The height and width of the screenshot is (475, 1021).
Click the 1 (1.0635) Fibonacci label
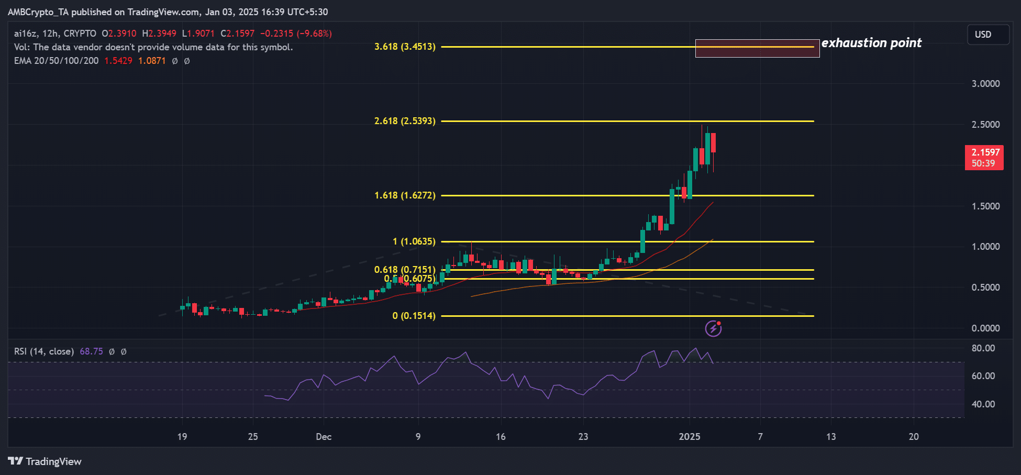414,241
